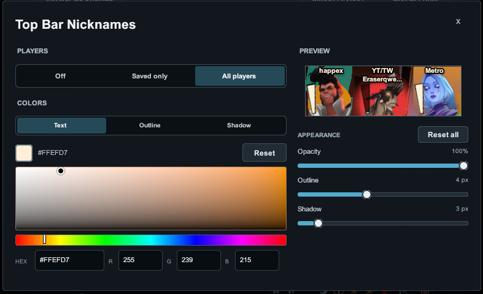Click the Shadow size slider handle
Image resolution: width=483 pixels, height=294 pixels.
click(318, 224)
